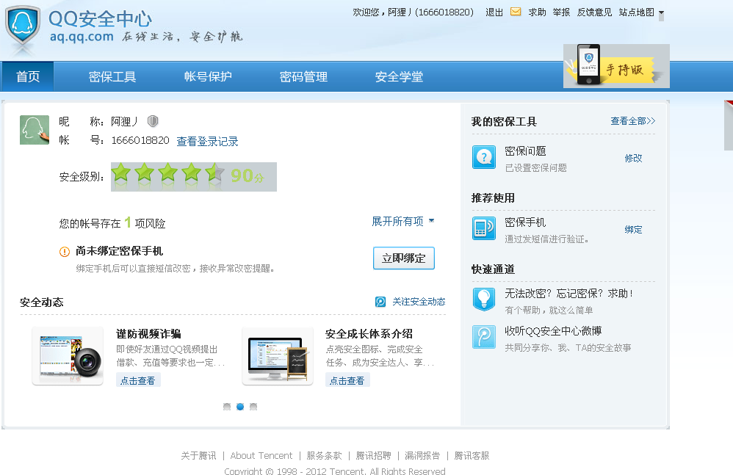Select the third carousel pagination dot
The image size is (733, 475).
(253, 407)
